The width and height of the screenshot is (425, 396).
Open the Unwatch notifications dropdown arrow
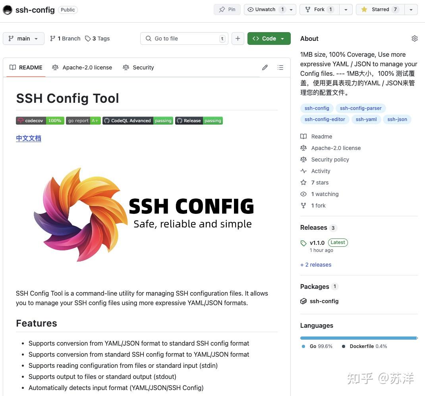click(291, 10)
